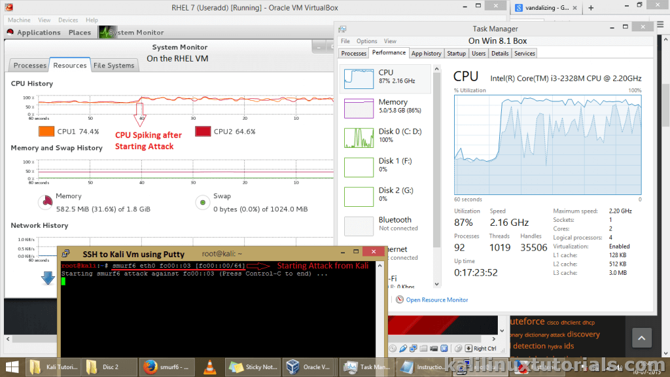This screenshot has height=377, width=670.
Task: Switch to the Processes tab in System Monitor
Action: tap(30, 65)
